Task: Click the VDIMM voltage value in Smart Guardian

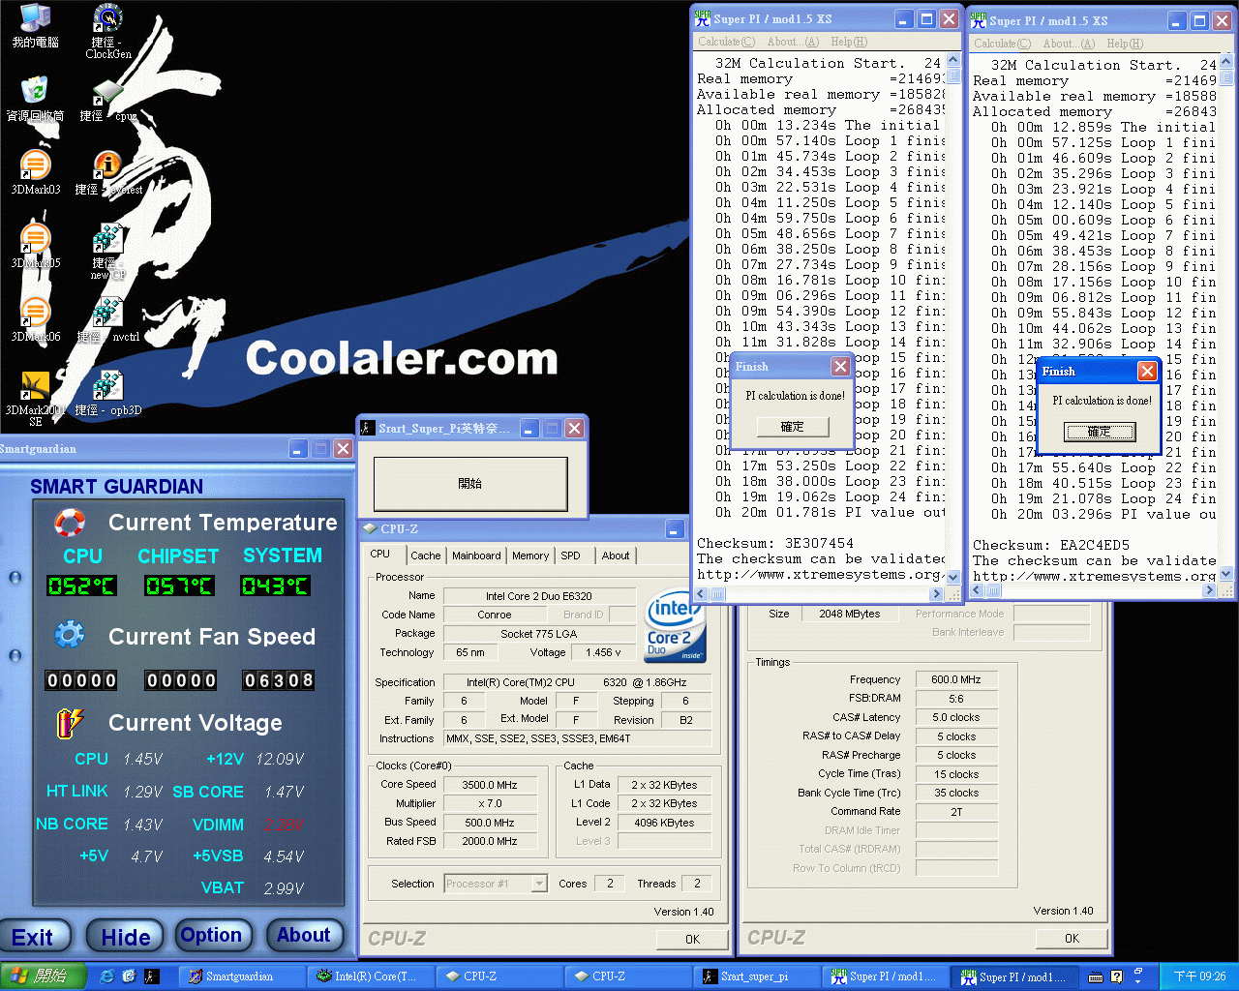Action: point(283,825)
